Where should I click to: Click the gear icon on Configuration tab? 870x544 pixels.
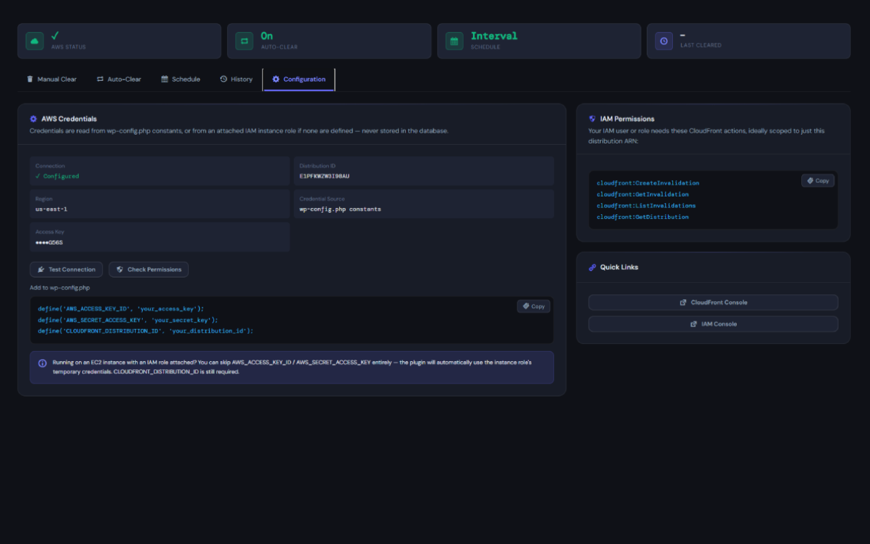click(276, 79)
